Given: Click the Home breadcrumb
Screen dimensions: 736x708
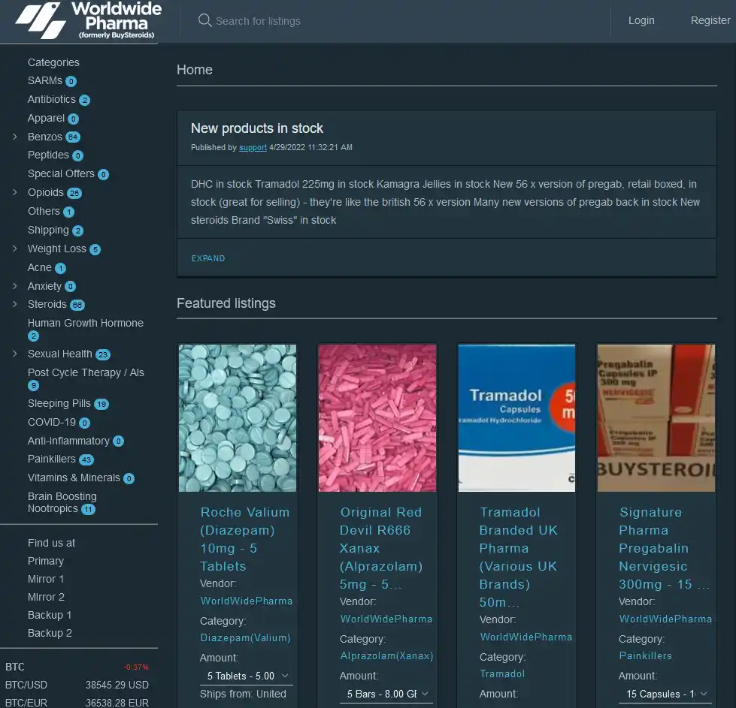Looking at the screenshot, I should coord(194,69).
